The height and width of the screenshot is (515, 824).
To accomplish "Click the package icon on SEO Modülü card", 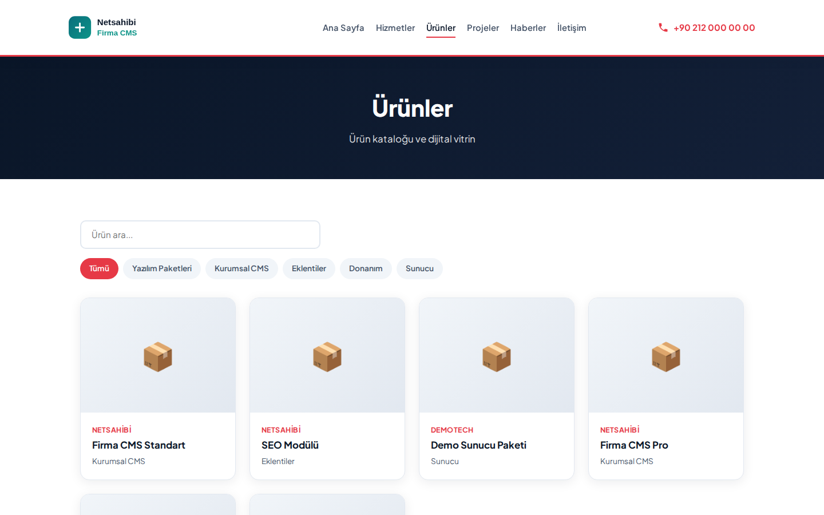I will pos(327,357).
